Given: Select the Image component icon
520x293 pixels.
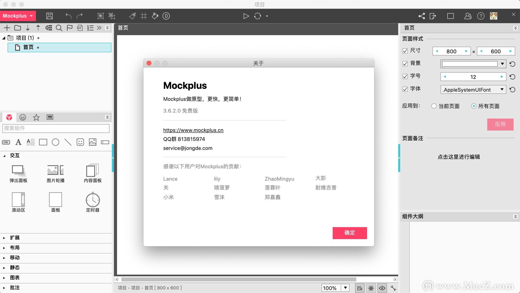Looking at the screenshot, I should coord(92,142).
